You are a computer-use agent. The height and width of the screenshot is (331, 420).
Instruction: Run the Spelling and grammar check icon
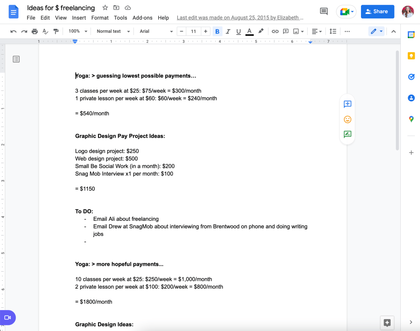tap(45, 31)
